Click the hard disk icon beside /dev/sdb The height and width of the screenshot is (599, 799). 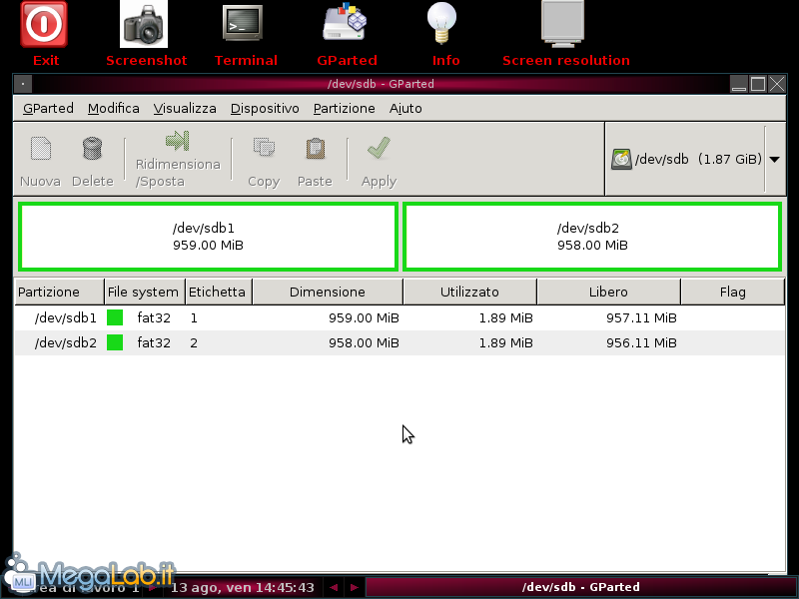[621, 160]
